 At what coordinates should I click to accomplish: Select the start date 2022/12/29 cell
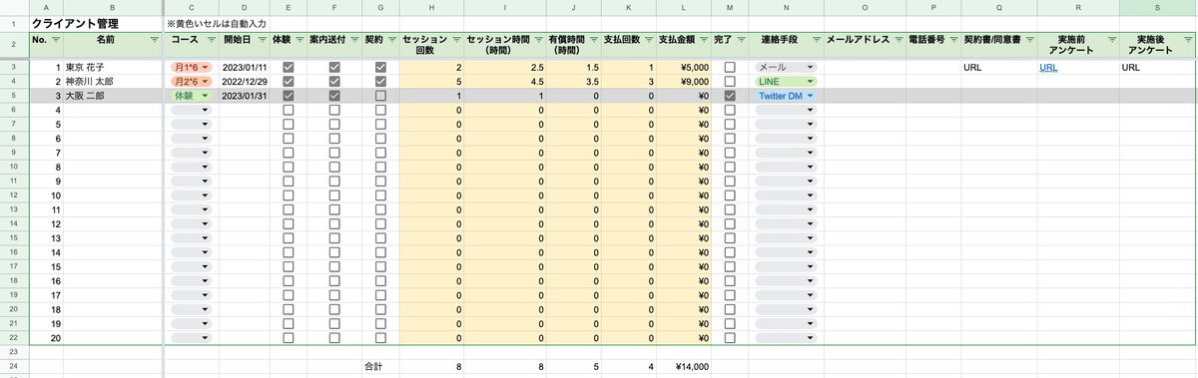243,81
